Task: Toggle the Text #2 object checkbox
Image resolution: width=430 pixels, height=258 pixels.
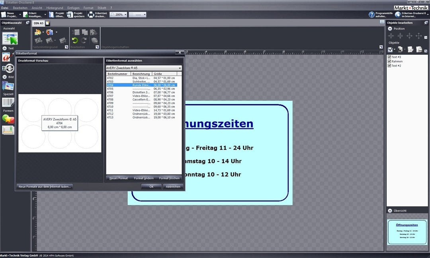Action: pos(389,65)
